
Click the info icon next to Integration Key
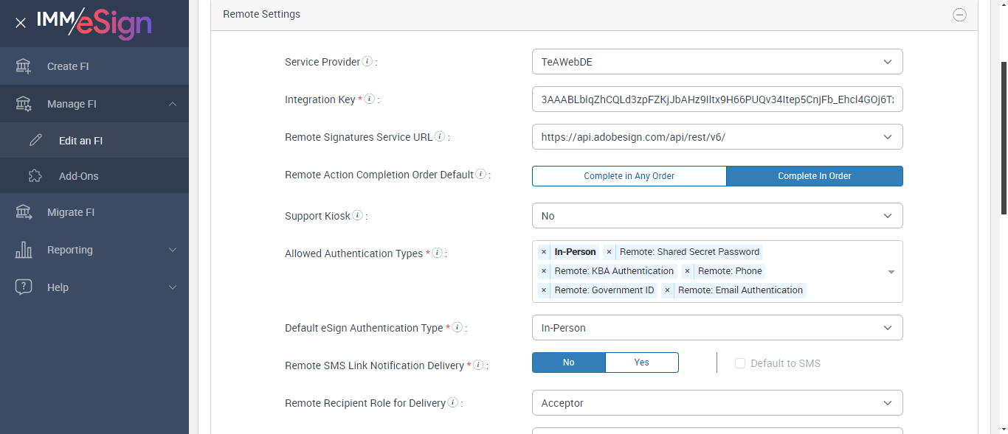370,99
